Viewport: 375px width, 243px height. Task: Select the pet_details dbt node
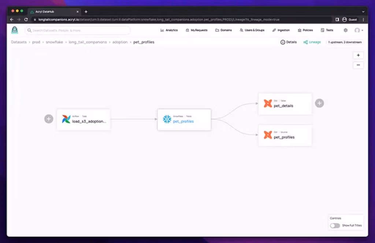[x=285, y=104]
